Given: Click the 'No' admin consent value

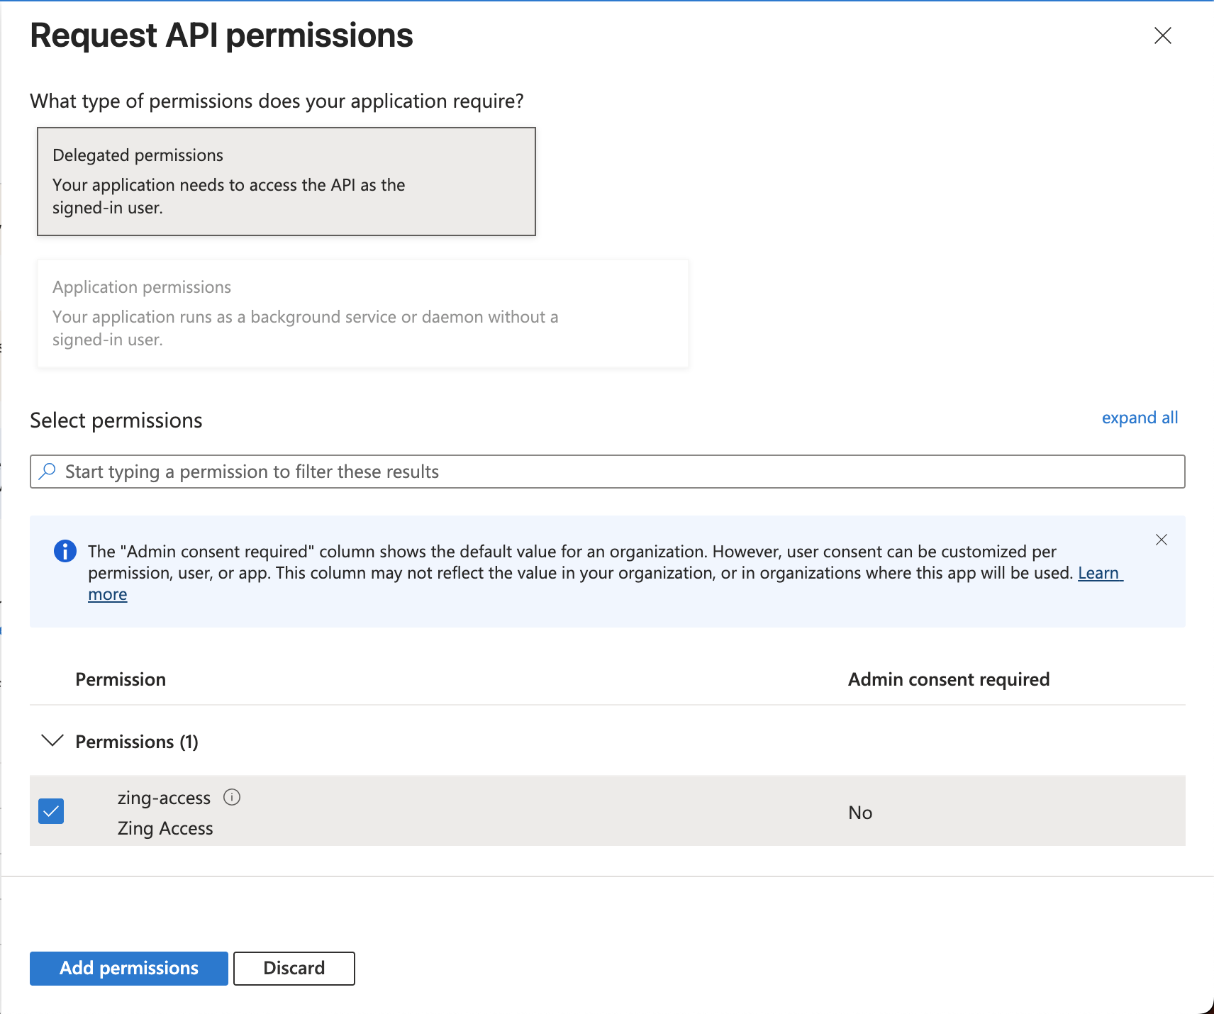Looking at the screenshot, I should pos(859,813).
